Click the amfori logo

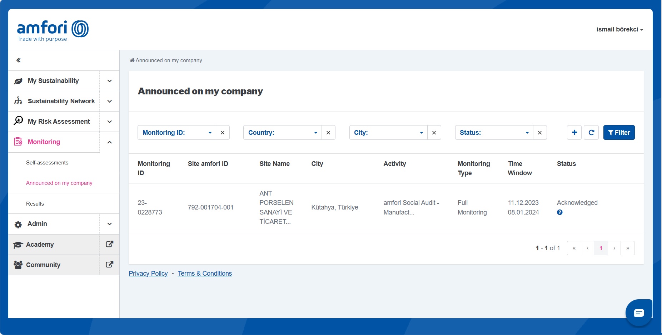(53, 31)
